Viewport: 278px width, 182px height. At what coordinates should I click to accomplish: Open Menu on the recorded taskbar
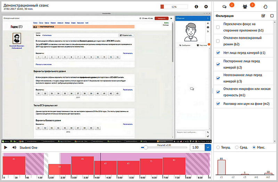[x=6, y=142]
